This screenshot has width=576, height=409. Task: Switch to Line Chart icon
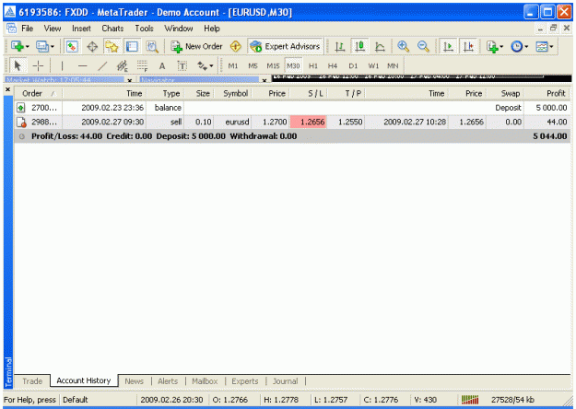(x=380, y=47)
